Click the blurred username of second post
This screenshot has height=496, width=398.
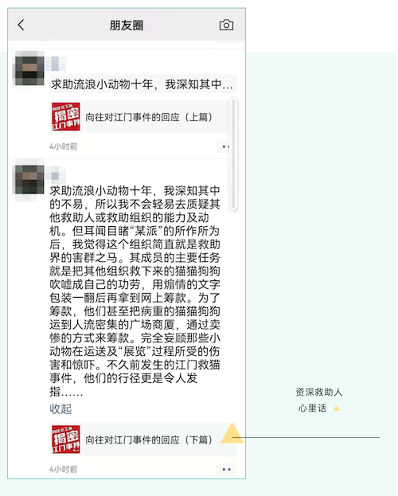click(56, 176)
